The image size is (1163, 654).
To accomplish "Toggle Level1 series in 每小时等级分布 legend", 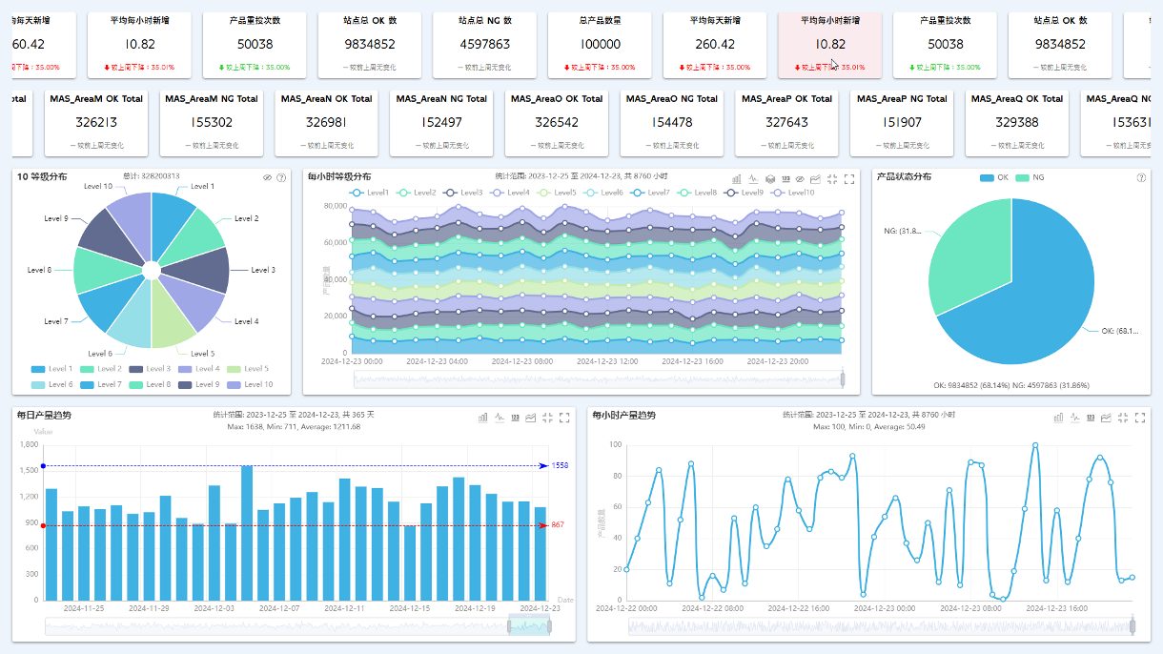I will pyautogui.click(x=370, y=193).
